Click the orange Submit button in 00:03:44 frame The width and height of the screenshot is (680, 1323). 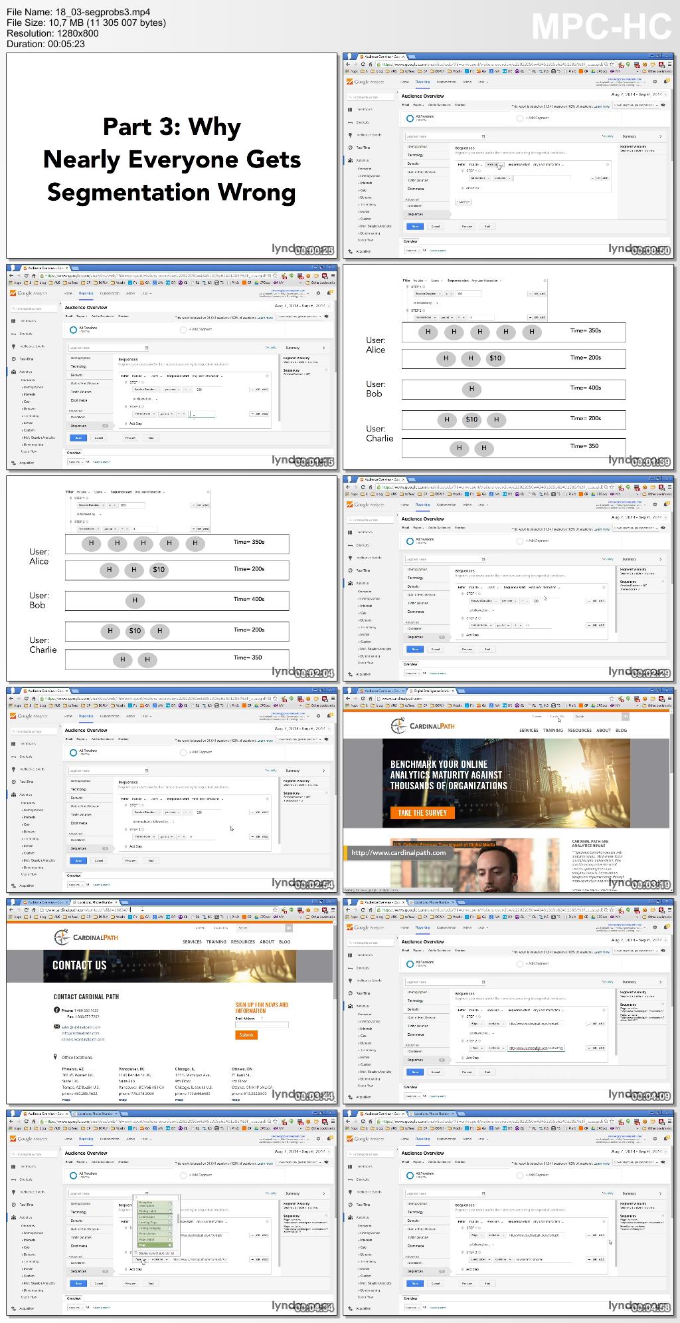pyautogui.click(x=246, y=1034)
